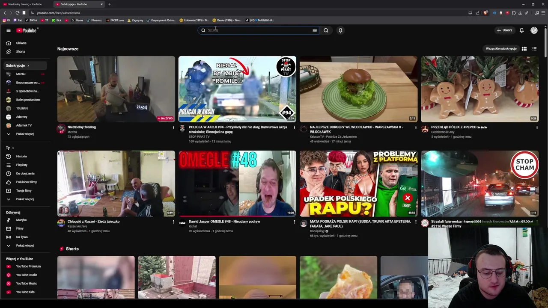Open the YouTube hamburger guide menu
The image size is (548, 308).
pos(8,30)
